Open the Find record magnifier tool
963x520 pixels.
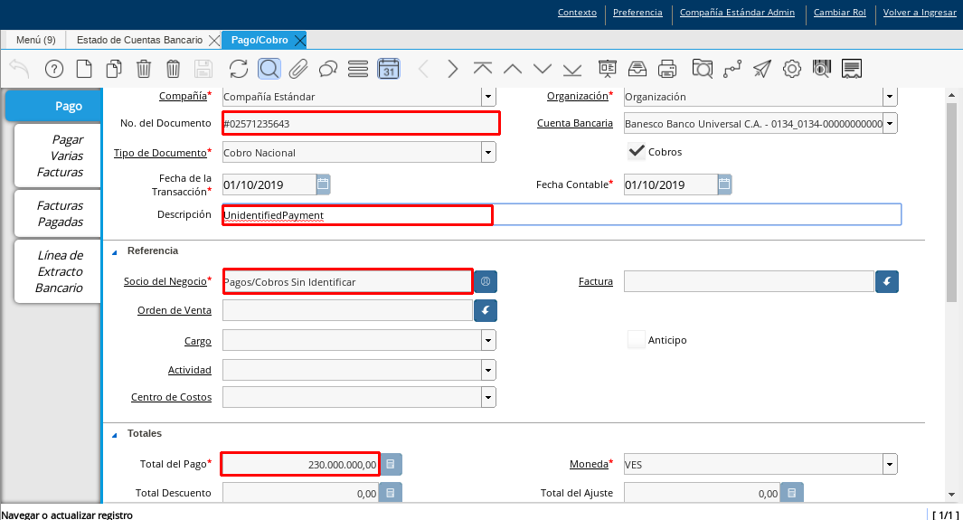(x=269, y=69)
